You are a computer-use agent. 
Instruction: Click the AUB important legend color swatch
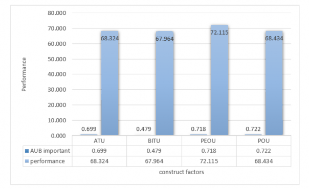pos(27,151)
